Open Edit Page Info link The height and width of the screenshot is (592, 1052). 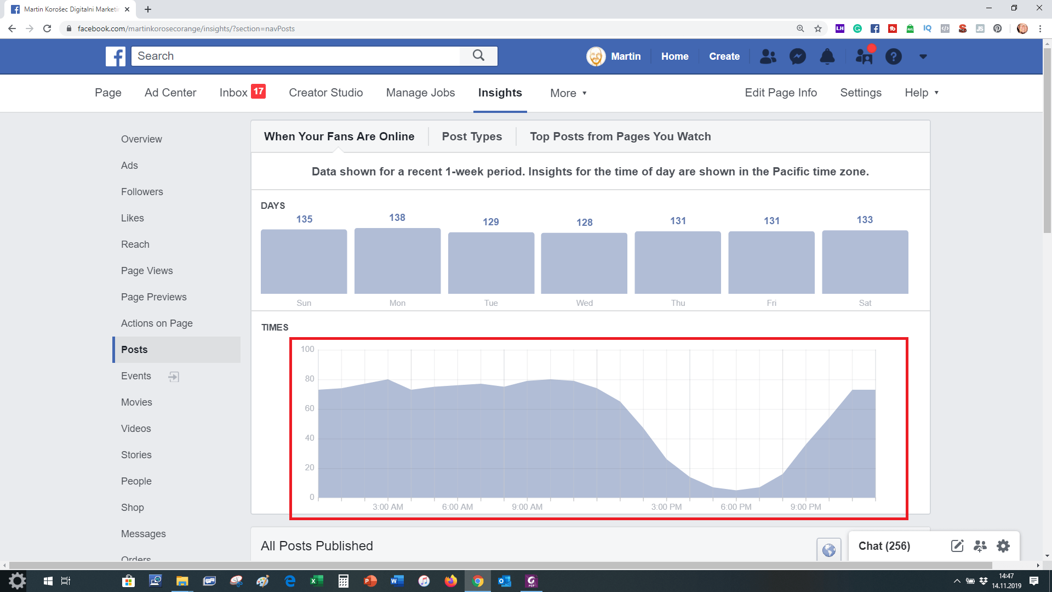(781, 93)
